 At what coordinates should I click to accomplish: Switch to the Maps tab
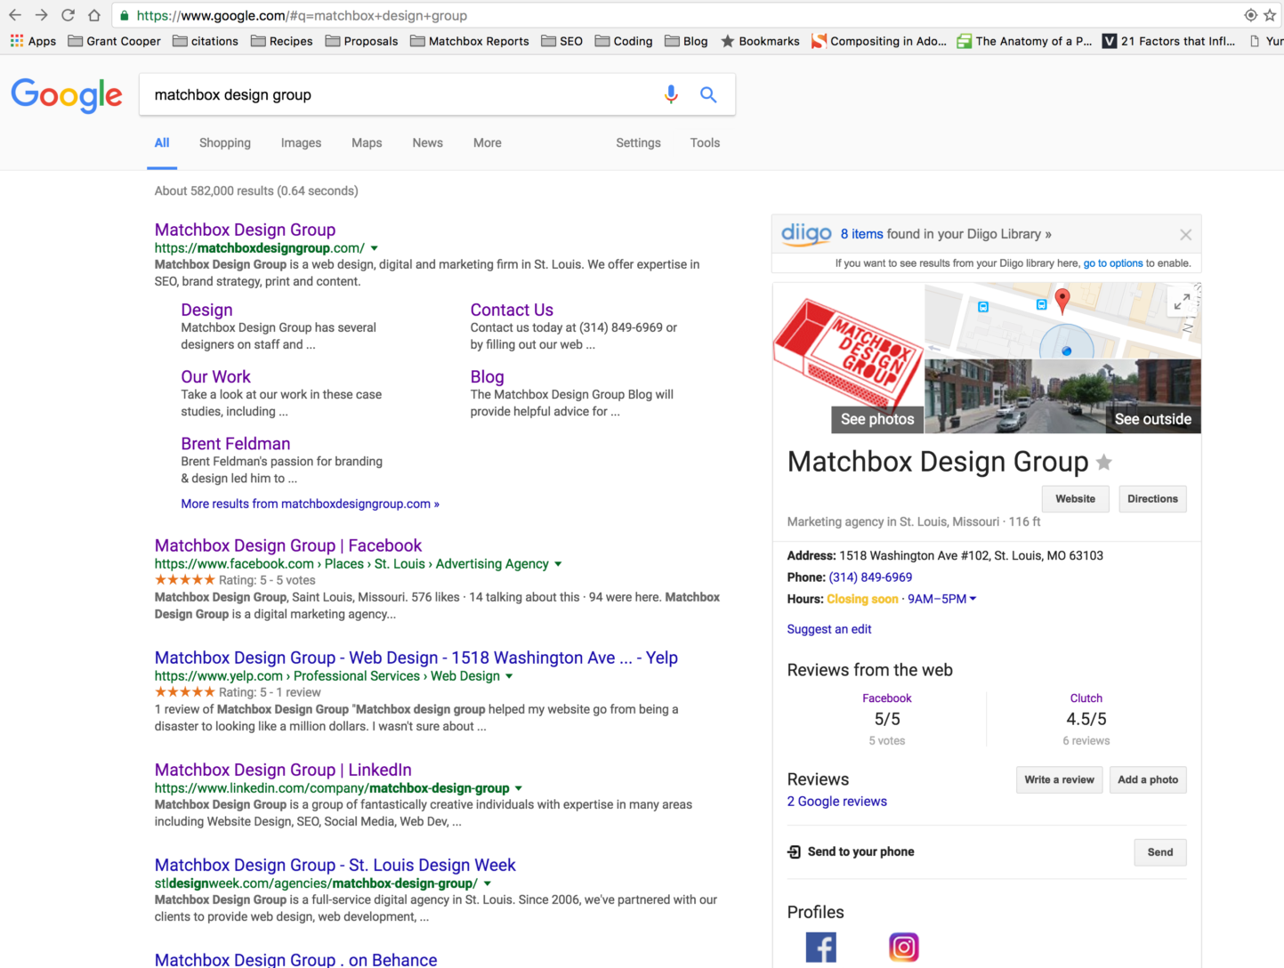click(367, 142)
